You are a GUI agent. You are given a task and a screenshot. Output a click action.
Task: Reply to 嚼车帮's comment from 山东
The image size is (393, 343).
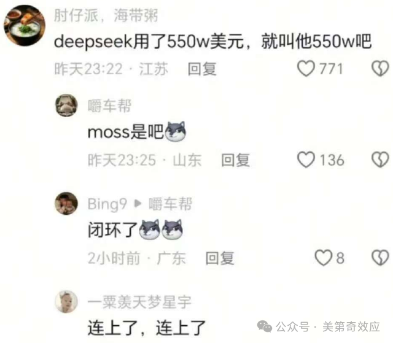[x=235, y=160]
